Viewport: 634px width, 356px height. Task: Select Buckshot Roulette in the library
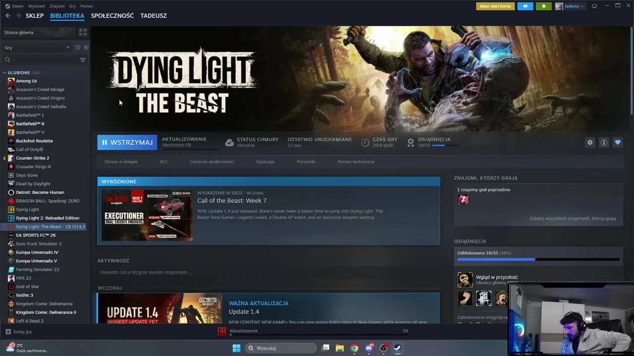tap(34, 141)
